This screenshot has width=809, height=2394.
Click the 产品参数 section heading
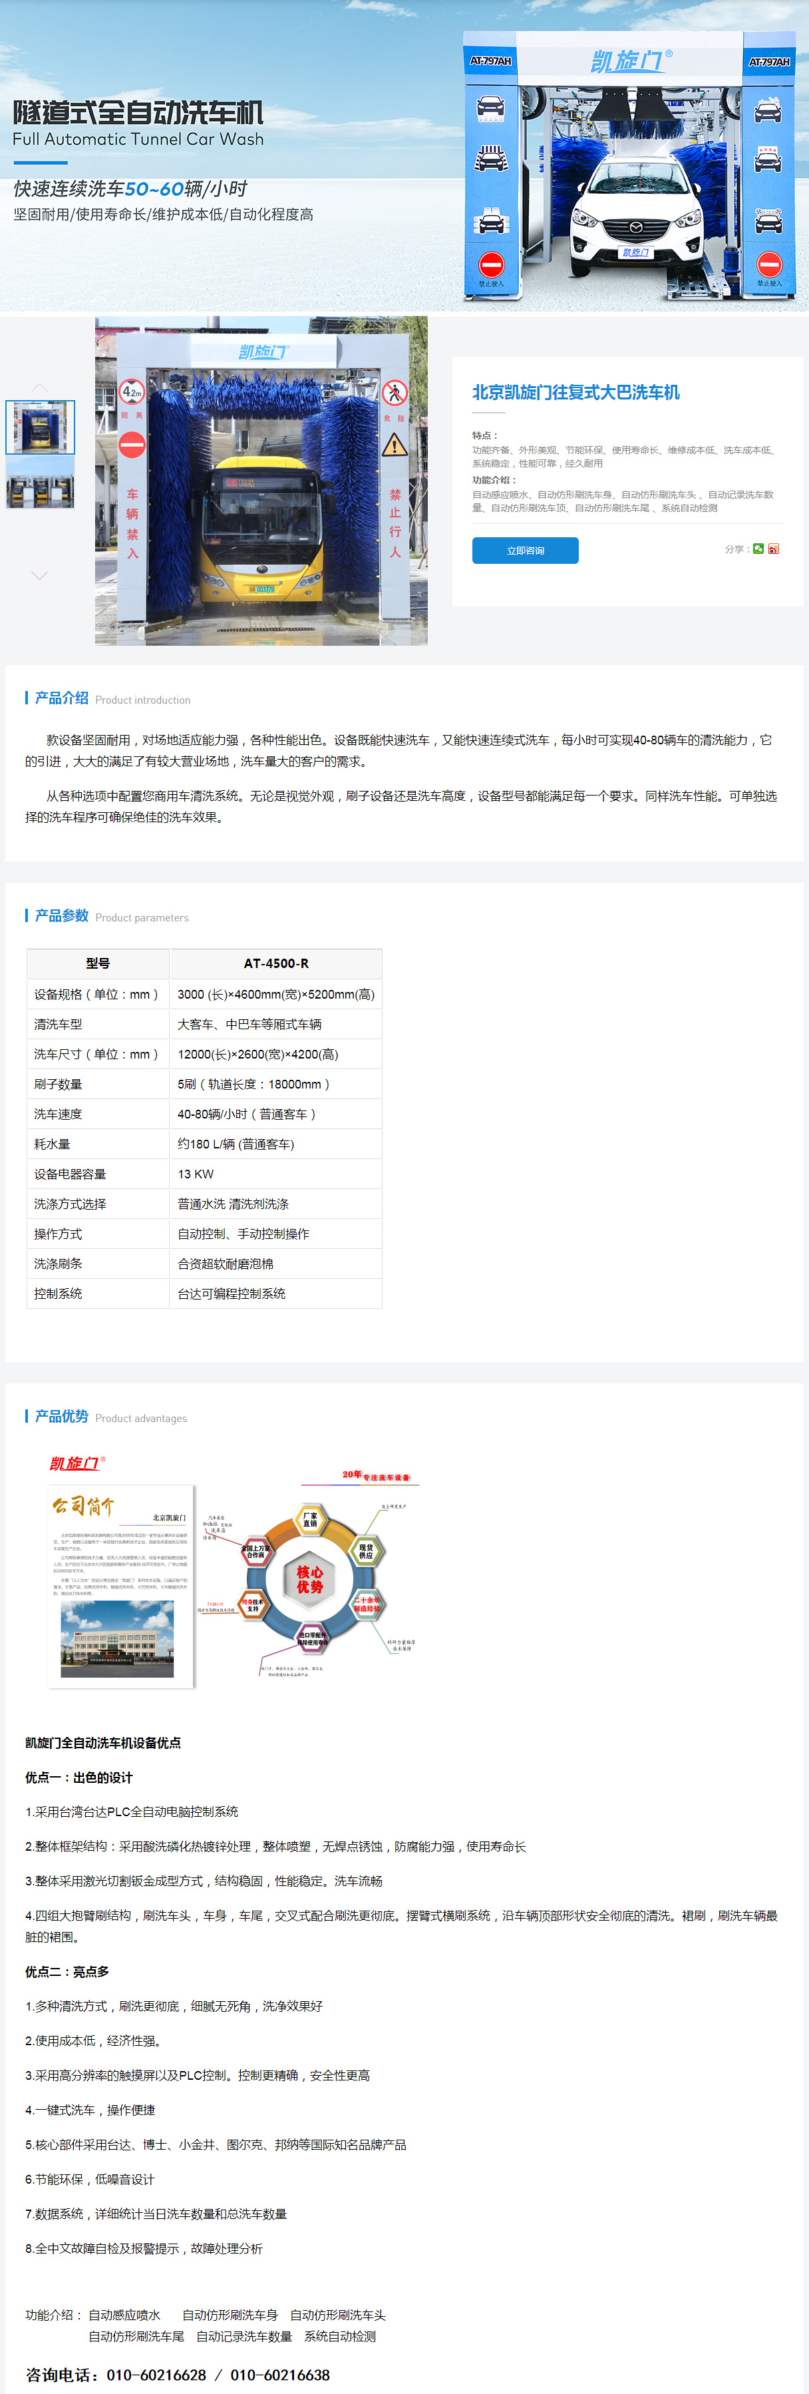pyautogui.click(x=61, y=915)
